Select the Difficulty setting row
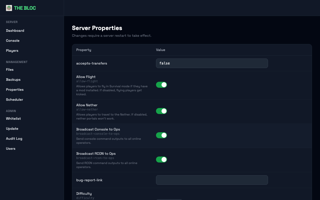 [x=84, y=193]
